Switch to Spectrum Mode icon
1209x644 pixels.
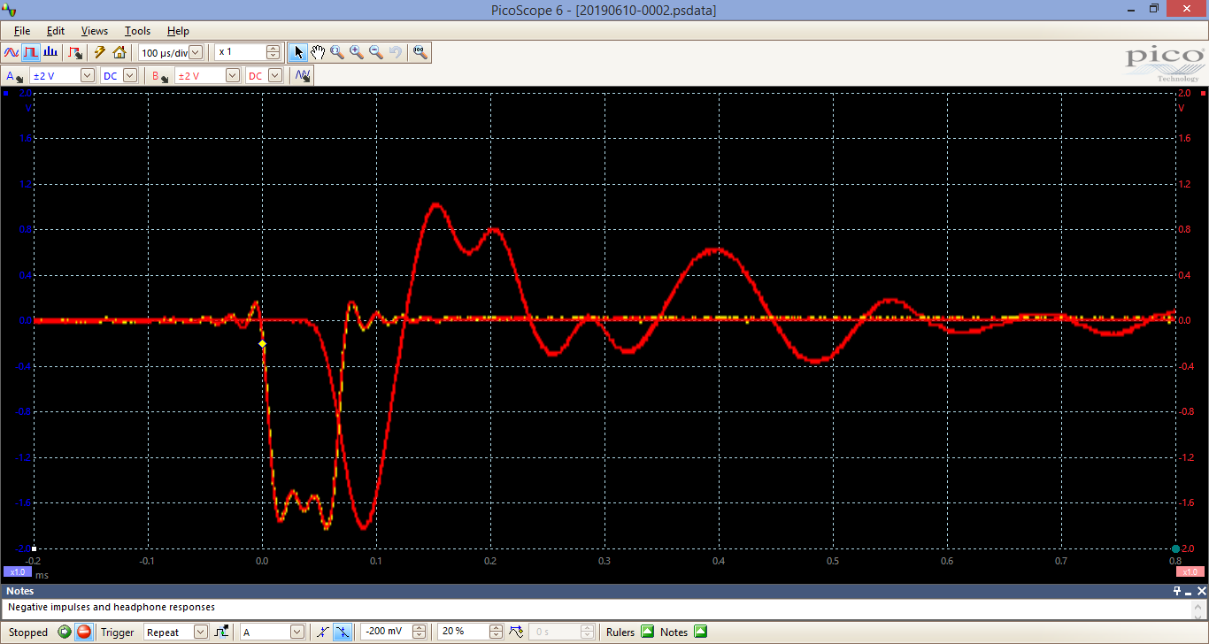(x=50, y=52)
